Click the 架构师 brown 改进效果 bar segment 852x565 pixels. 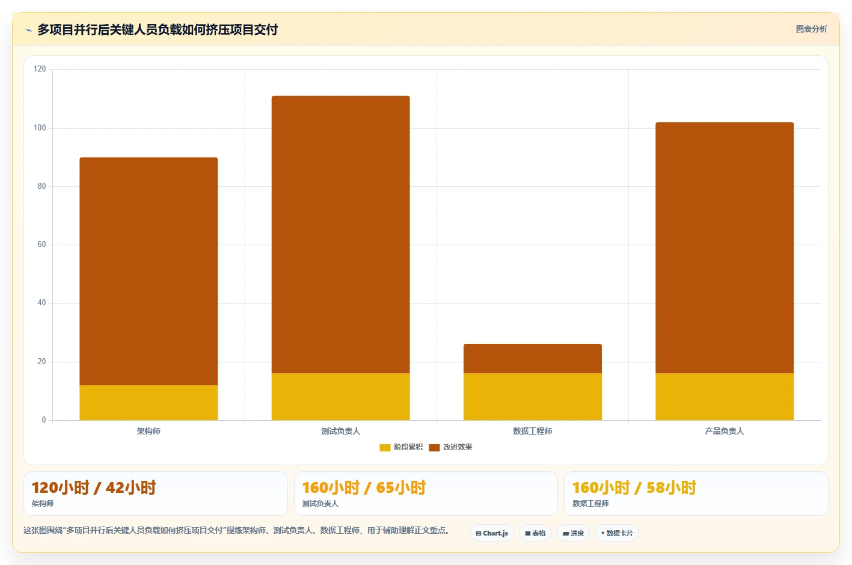tap(149, 271)
